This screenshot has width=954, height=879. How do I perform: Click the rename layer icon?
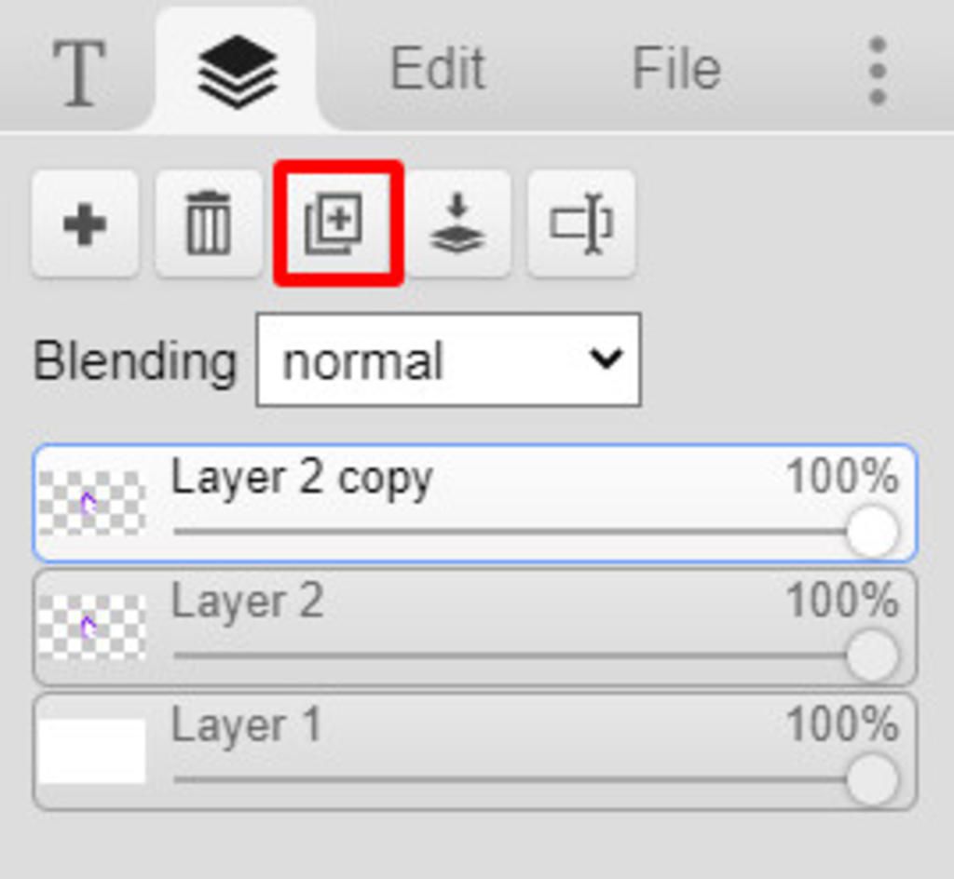click(581, 224)
